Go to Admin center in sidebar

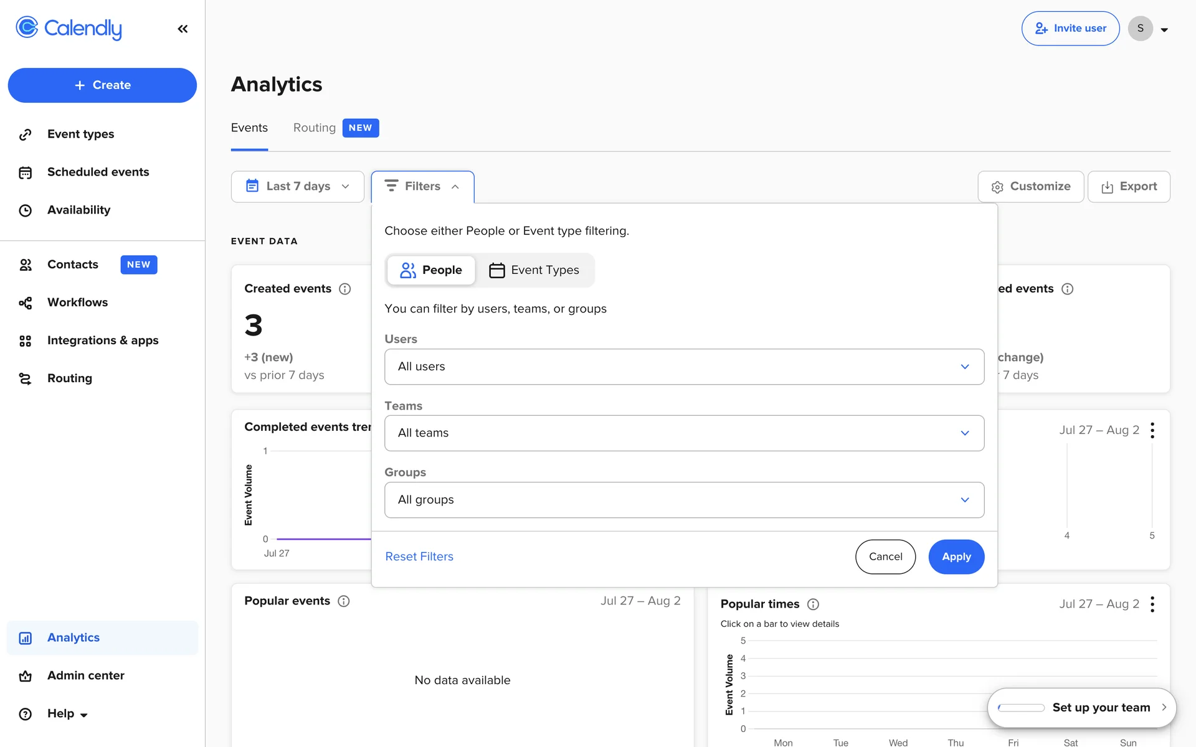(x=85, y=675)
